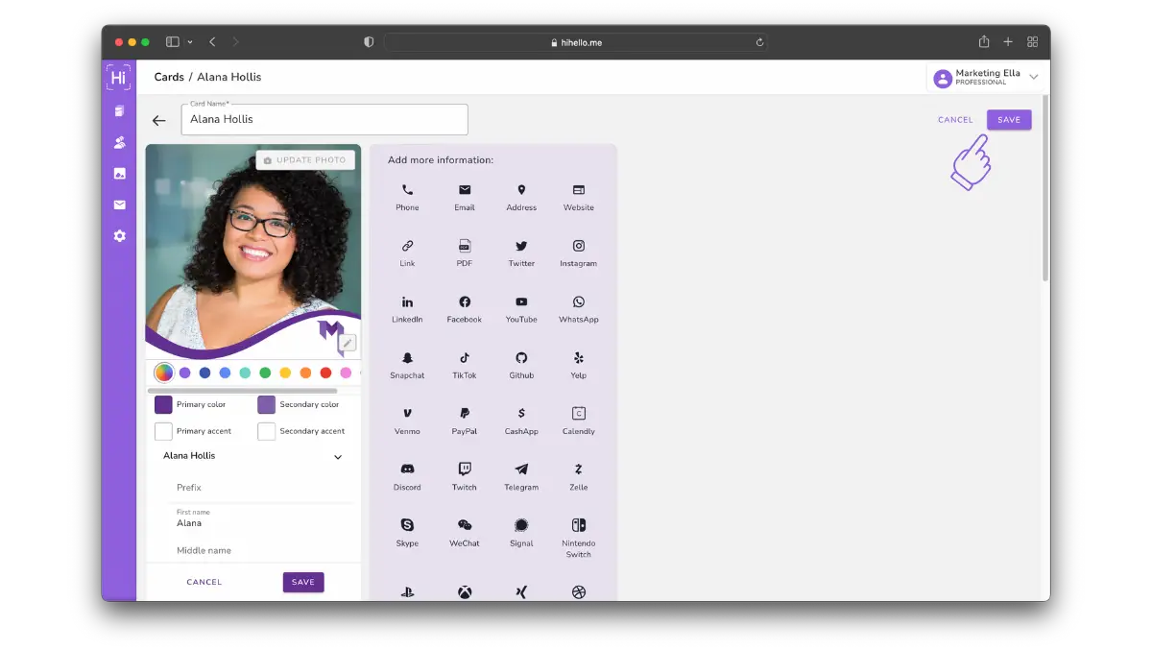Edit the card logo with pencil icon

tap(348, 343)
